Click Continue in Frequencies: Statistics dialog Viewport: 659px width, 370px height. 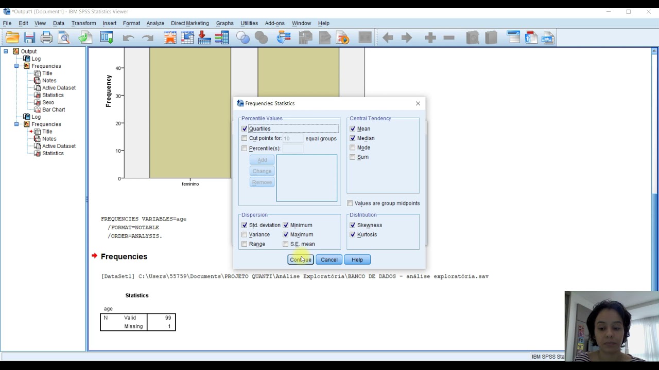[x=300, y=260]
